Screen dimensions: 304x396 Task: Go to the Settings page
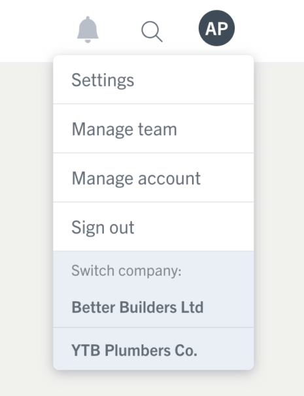point(154,80)
